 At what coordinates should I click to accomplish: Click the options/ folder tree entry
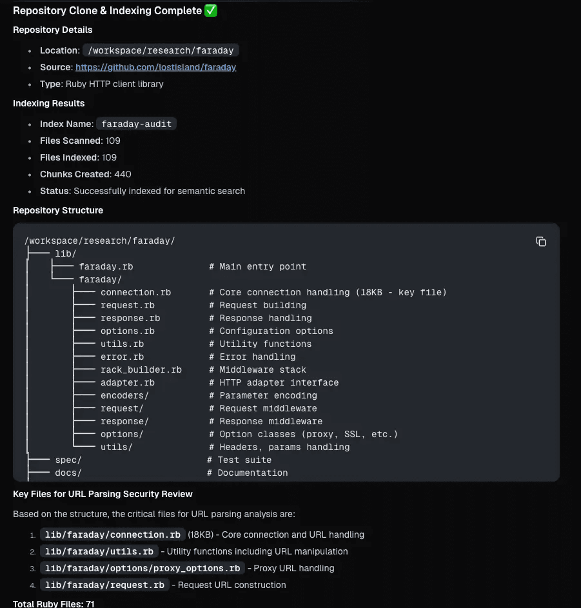(x=122, y=434)
